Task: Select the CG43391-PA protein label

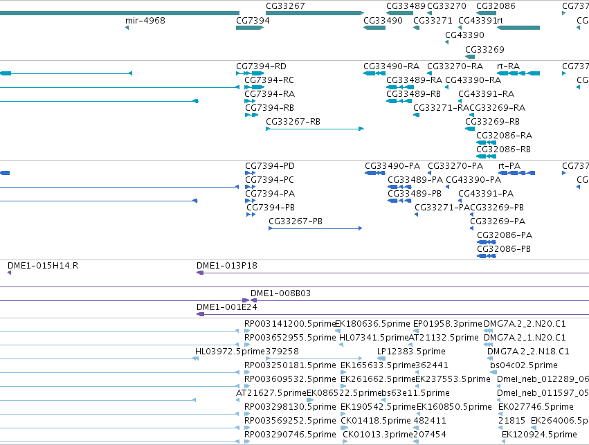Action: 486,194
